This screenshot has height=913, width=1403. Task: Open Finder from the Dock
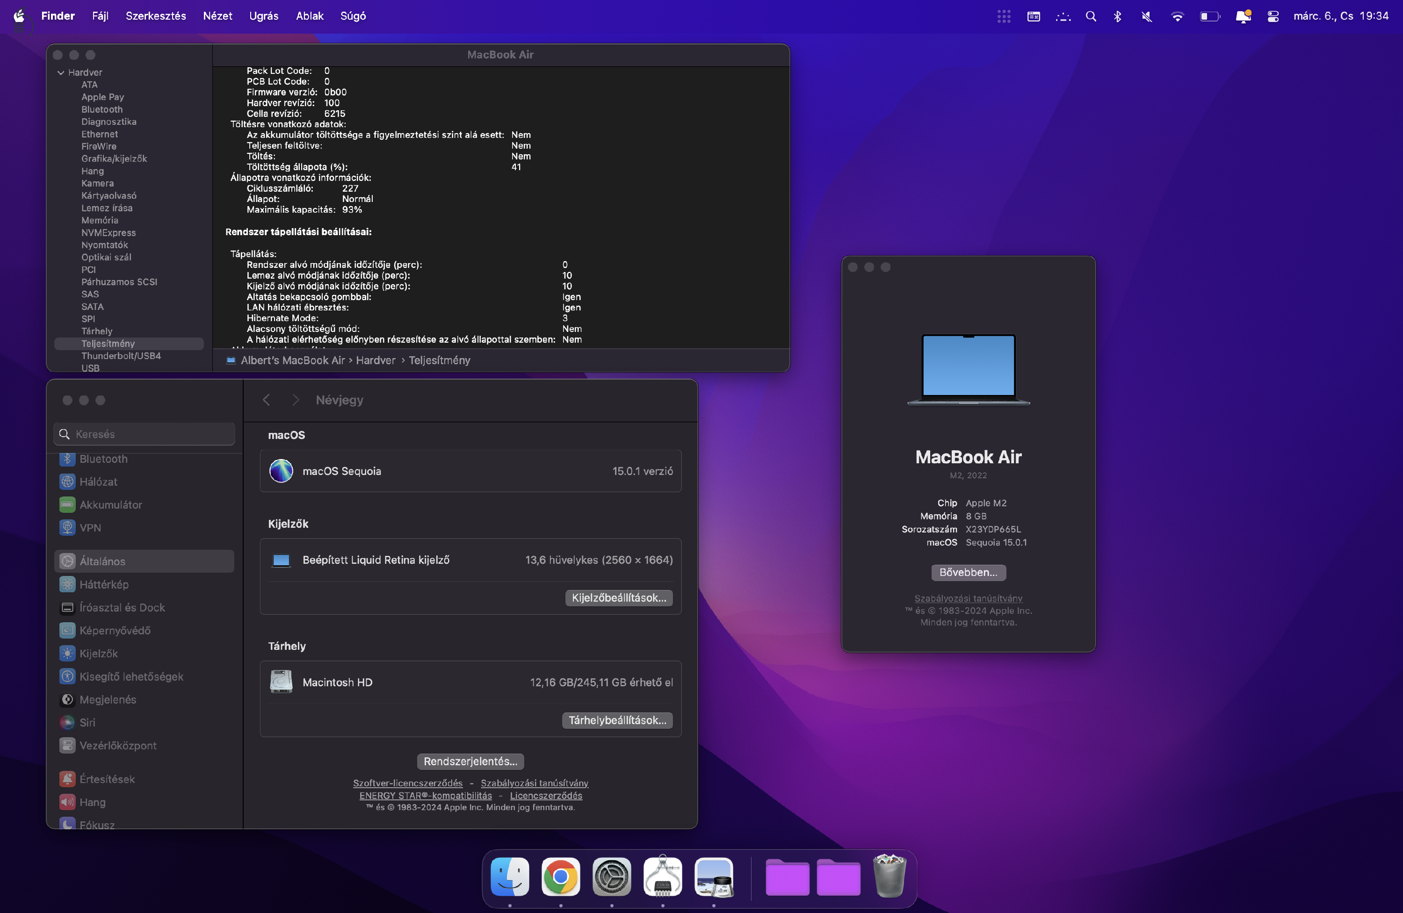pyautogui.click(x=509, y=877)
